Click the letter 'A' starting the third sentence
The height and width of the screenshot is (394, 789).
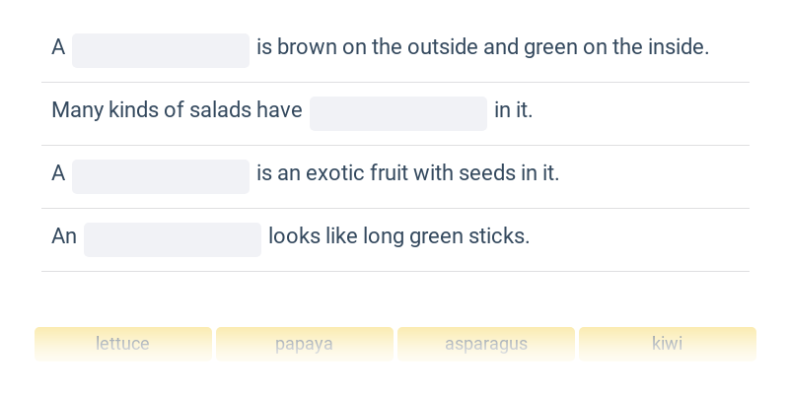coord(58,173)
